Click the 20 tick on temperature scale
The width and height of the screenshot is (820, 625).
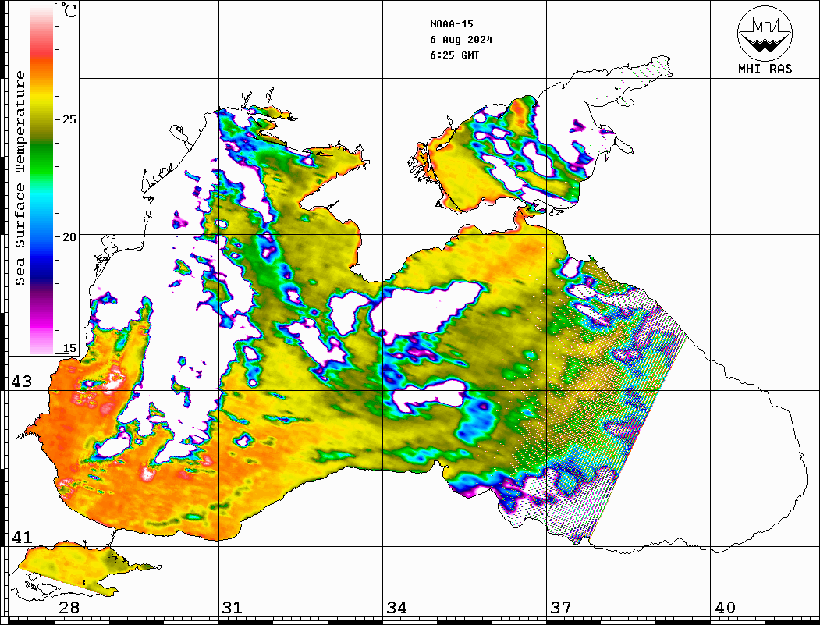(69, 237)
